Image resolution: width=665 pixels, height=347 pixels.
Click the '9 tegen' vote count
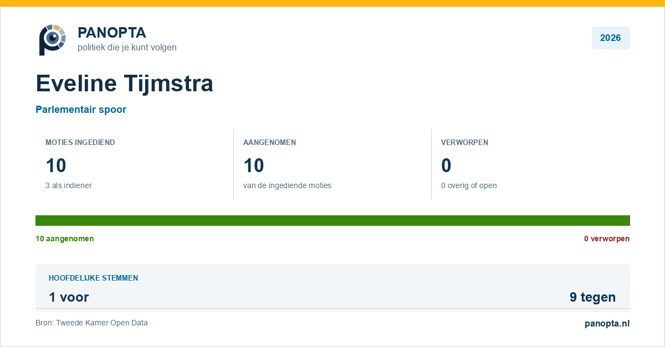pyautogui.click(x=592, y=297)
